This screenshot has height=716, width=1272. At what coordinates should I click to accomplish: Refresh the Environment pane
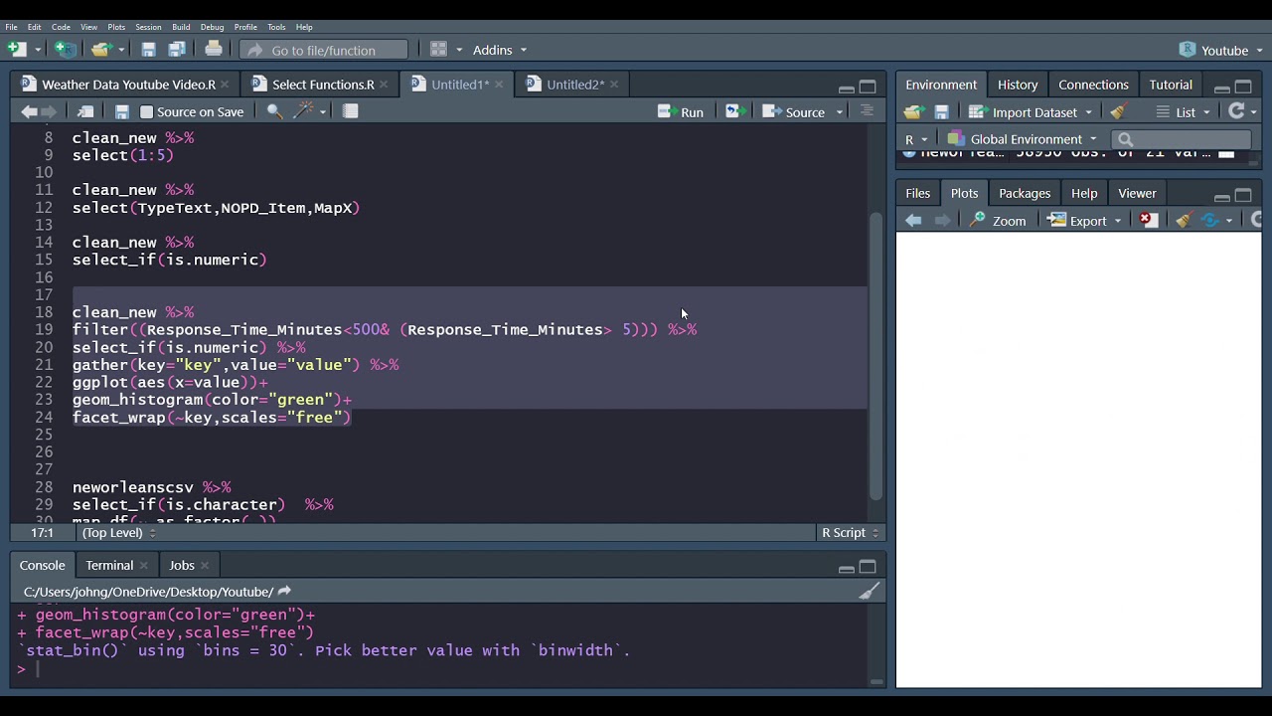pos(1236,111)
